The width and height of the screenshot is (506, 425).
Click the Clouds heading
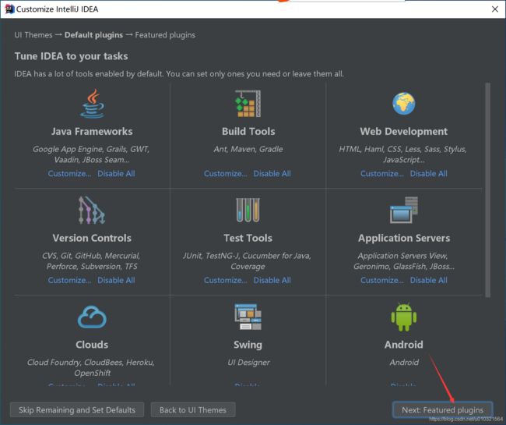pyautogui.click(x=92, y=345)
